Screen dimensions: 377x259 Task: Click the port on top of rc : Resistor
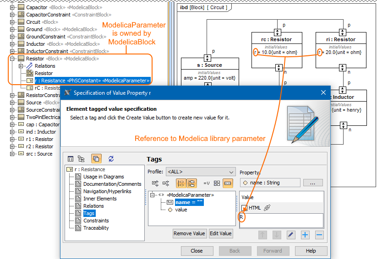[x=277, y=32]
